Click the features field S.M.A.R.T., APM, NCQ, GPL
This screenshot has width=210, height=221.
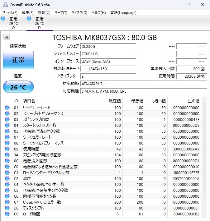143,91
